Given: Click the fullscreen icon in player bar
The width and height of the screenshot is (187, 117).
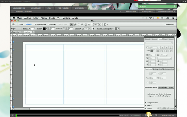Looking at the screenshot, I should [156, 115].
